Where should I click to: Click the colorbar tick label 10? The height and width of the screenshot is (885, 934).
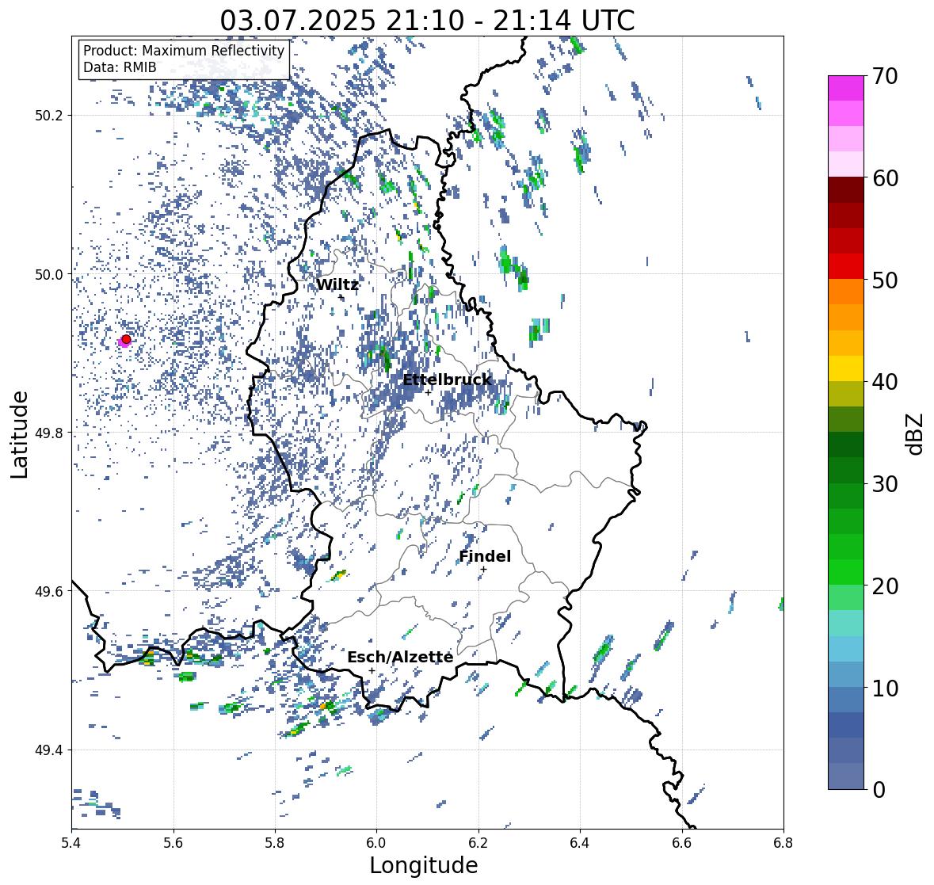pos(885,688)
